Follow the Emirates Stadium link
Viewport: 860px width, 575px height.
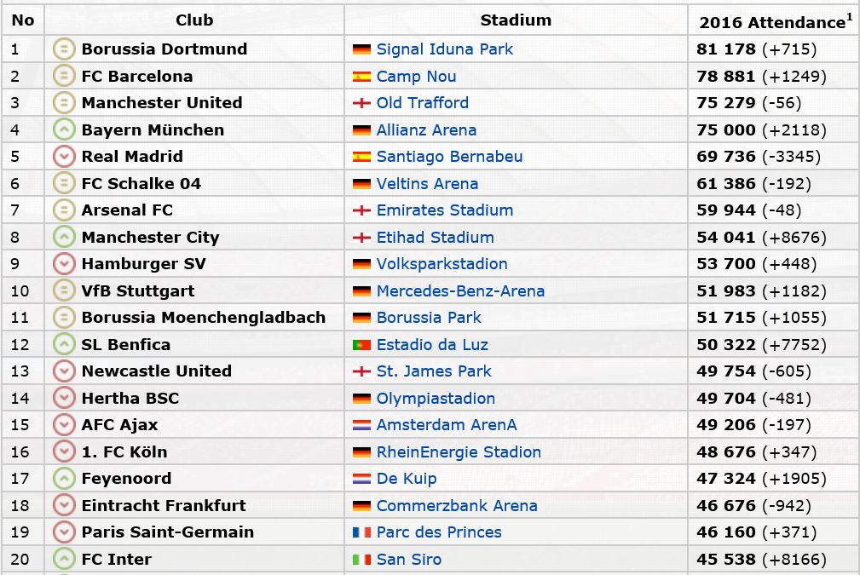[444, 210]
